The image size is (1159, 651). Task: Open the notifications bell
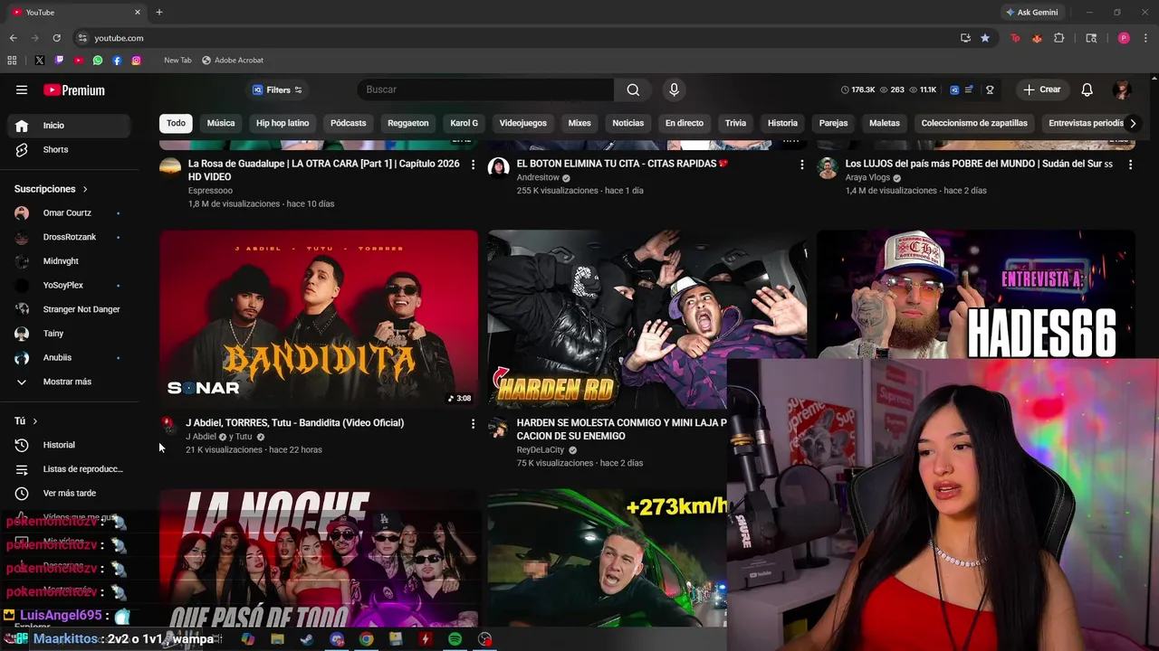pos(1087,90)
